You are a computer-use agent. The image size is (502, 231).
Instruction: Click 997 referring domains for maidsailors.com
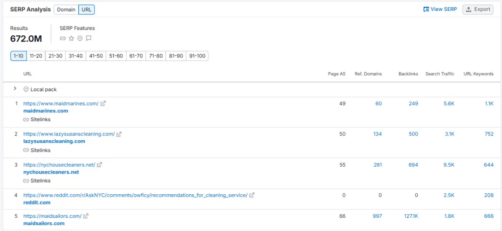pos(376,216)
